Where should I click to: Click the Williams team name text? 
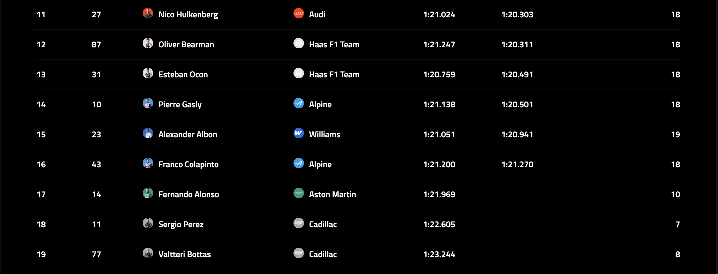(325, 134)
